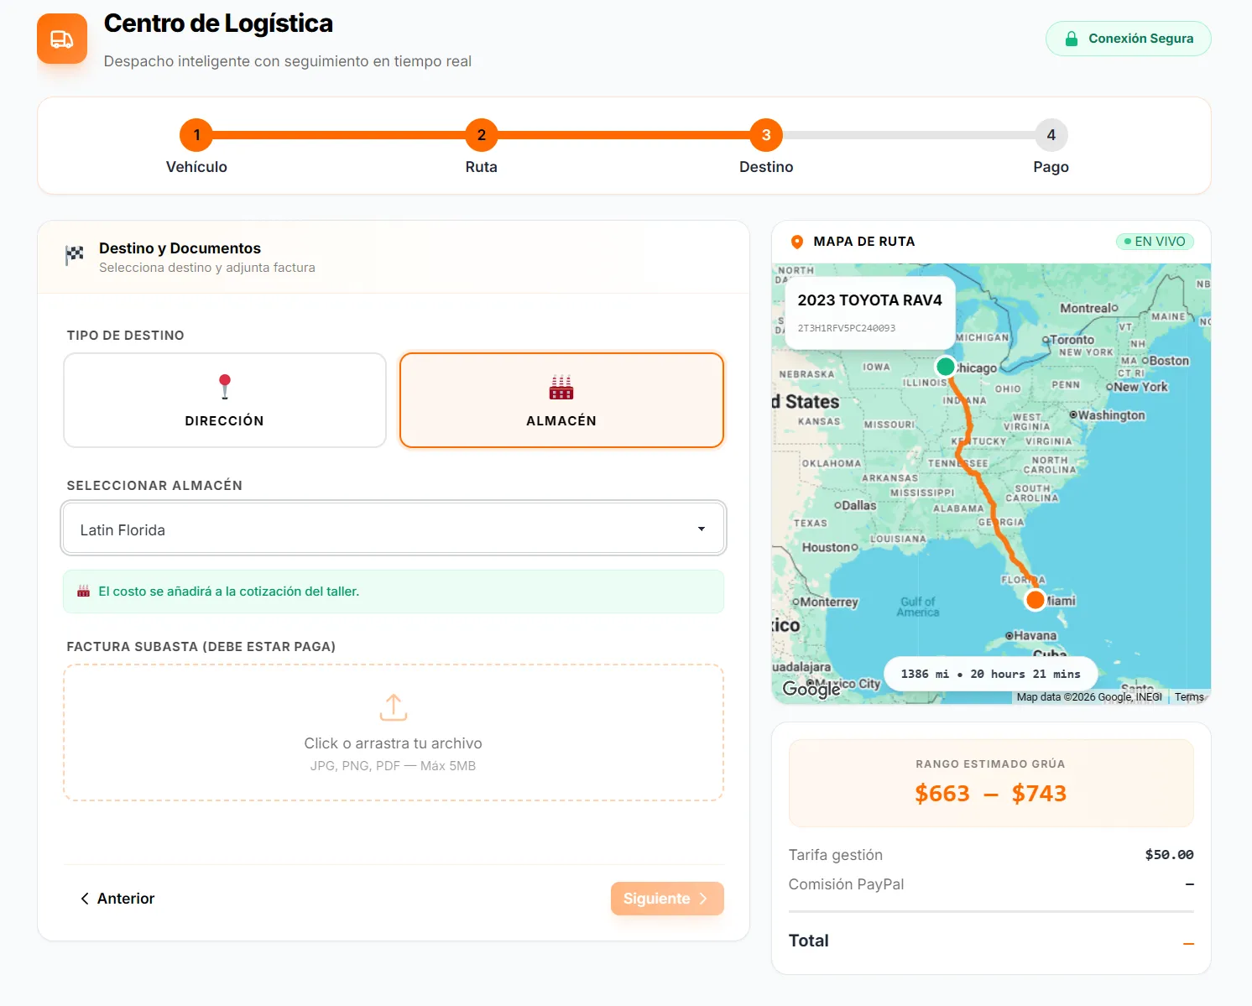Click the route distance and time pill
Screen dimensions: 1252x1006
tap(991, 674)
